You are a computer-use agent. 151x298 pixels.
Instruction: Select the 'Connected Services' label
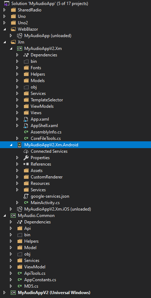[x=49, y=151]
